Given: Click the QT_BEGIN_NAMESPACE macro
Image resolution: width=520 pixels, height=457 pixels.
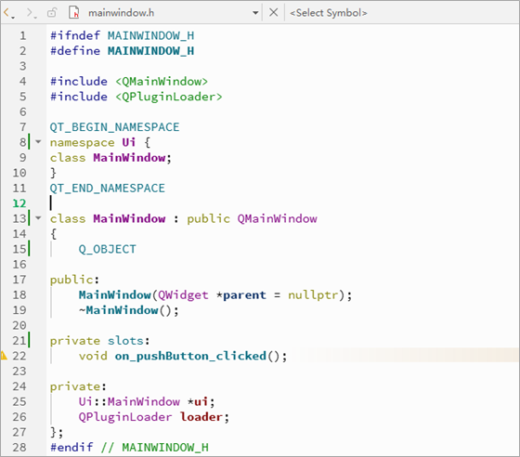Looking at the screenshot, I should 114,127.
